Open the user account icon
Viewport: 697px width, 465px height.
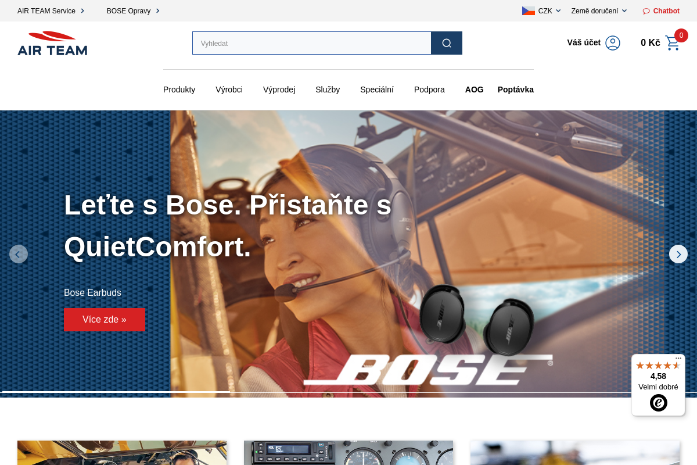pos(613,43)
